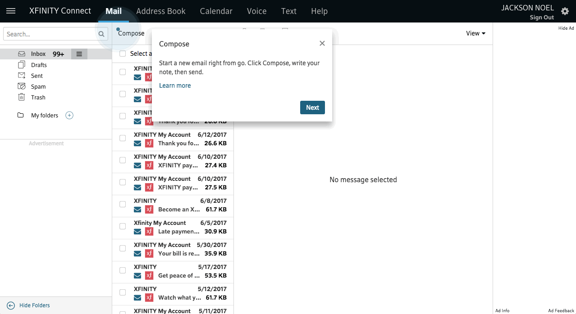This screenshot has width=576, height=314.
Task: Open the main hamburger menu
Action: [11, 11]
